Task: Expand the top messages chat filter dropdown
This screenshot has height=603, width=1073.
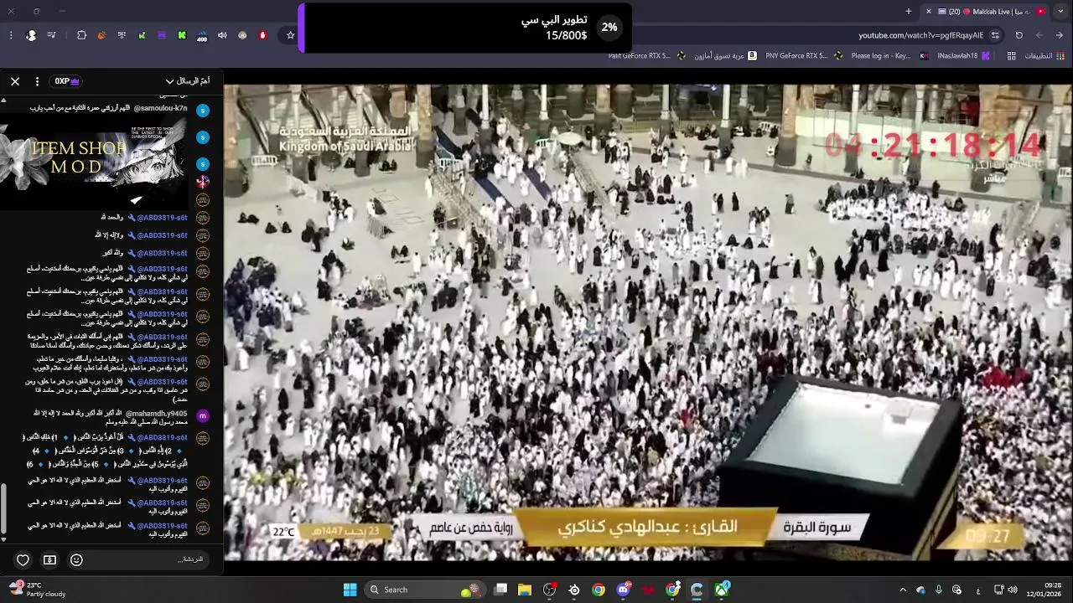Action: tap(188, 81)
